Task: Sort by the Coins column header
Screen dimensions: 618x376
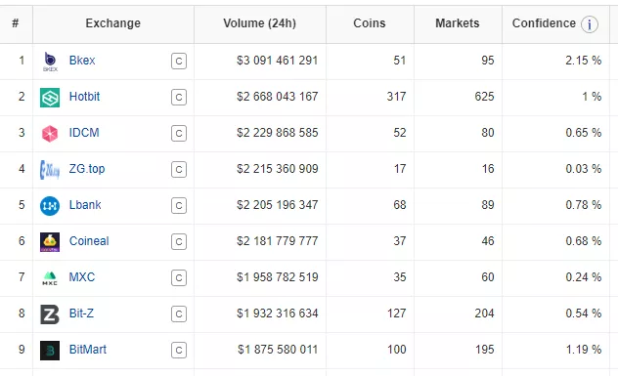Action: point(370,23)
